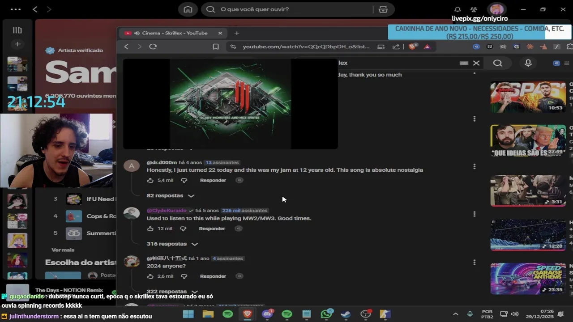
Task: Show hidden tray icons chevron
Action: pyautogui.click(x=455, y=314)
